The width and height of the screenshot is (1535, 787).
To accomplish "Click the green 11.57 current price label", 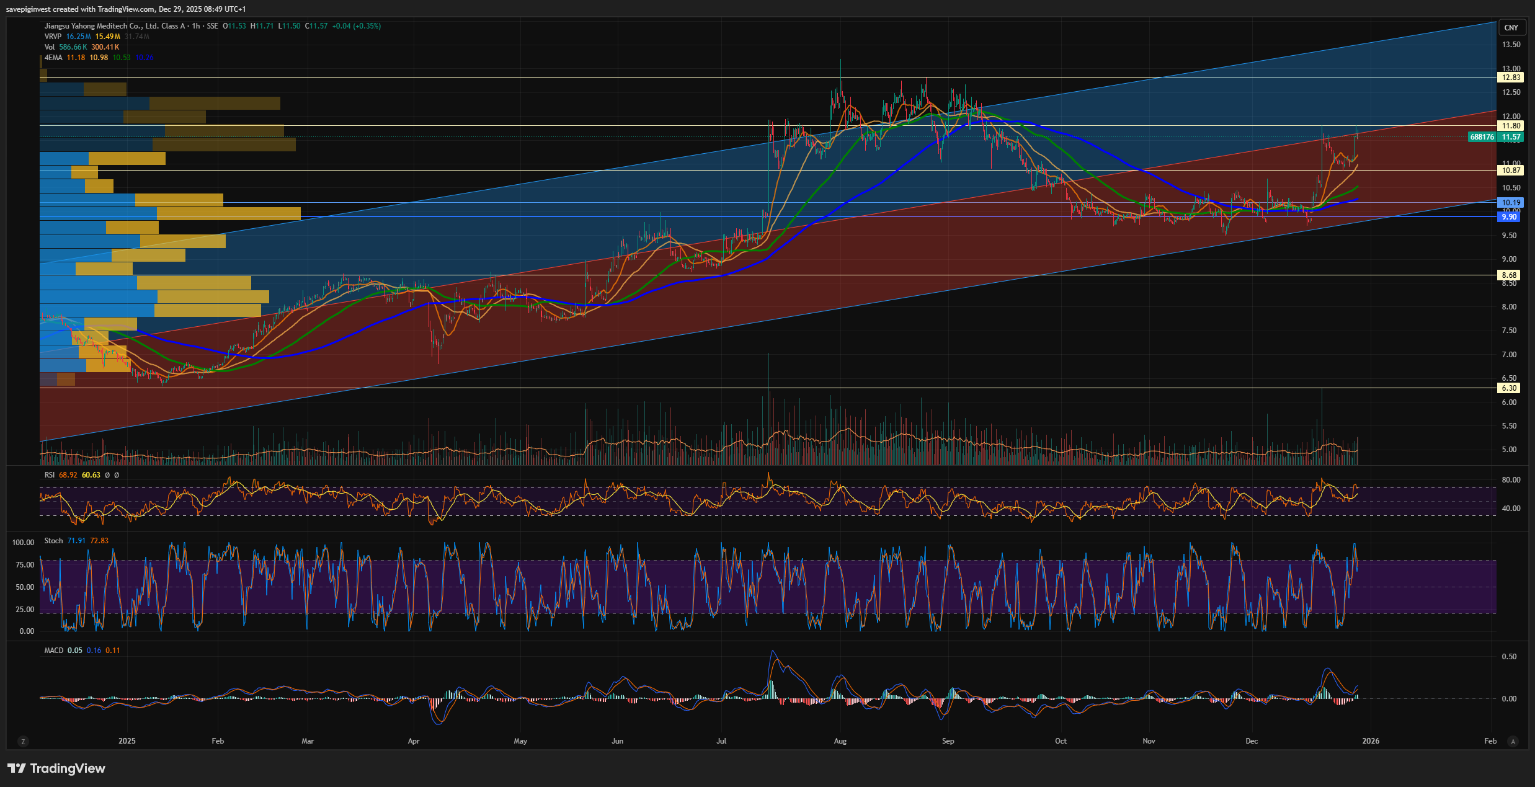I will tap(1510, 137).
